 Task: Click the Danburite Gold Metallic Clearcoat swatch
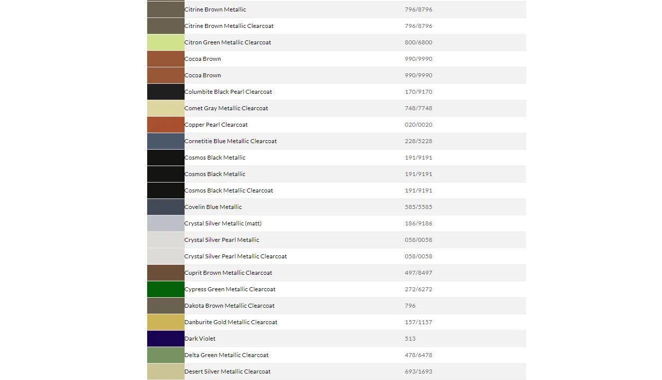coord(166,322)
